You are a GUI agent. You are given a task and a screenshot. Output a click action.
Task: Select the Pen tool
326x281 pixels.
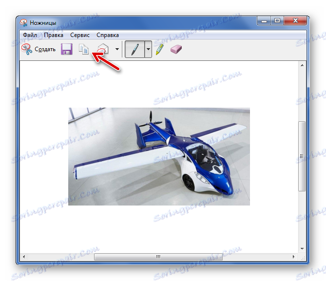pyautogui.click(x=134, y=49)
